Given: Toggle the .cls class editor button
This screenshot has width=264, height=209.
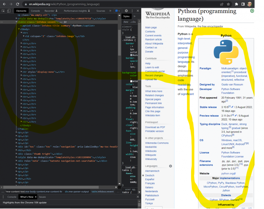Looking at the screenshot, I should coord(133,22).
